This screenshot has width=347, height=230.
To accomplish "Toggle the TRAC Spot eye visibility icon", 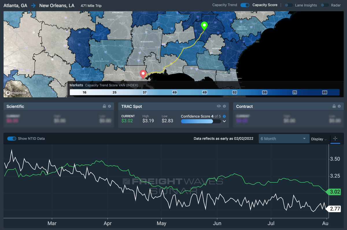I will pyautogui.click(x=219, y=106).
